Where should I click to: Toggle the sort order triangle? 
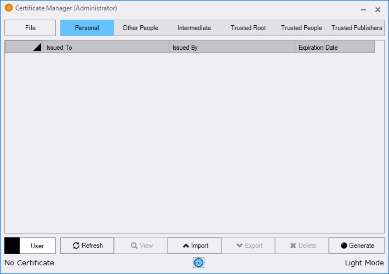[x=37, y=47]
